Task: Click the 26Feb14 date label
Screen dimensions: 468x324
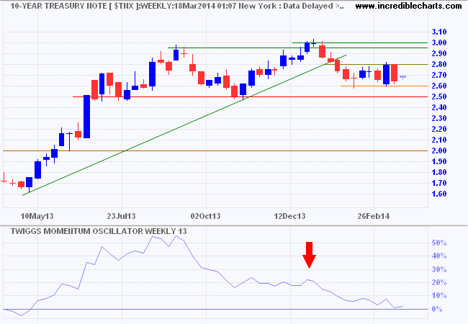Action: point(374,216)
